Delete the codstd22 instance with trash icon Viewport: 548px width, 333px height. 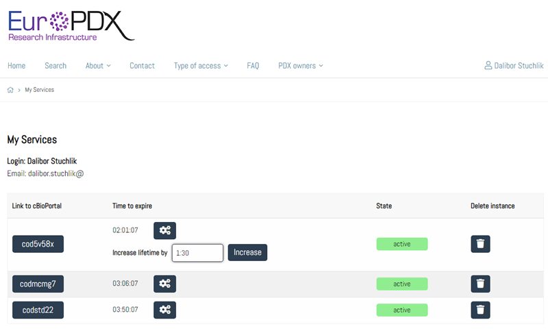[480, 310]
